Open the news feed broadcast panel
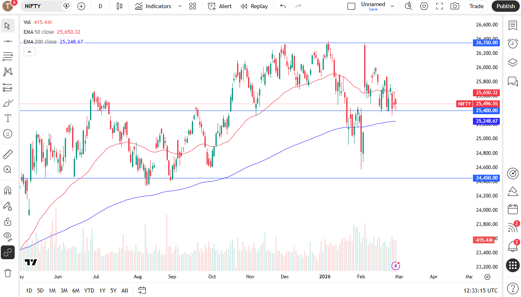521x297 pixels. pyautogui.click(x=512, y=228)
